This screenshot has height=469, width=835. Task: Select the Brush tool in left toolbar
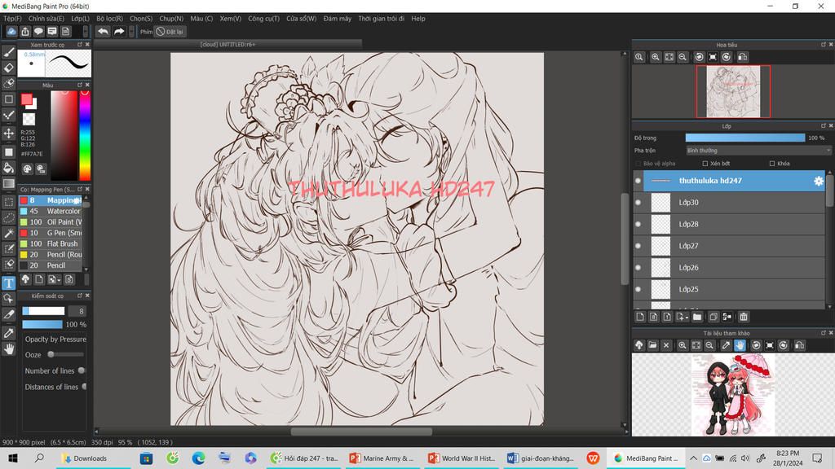(x=8, y=52)
